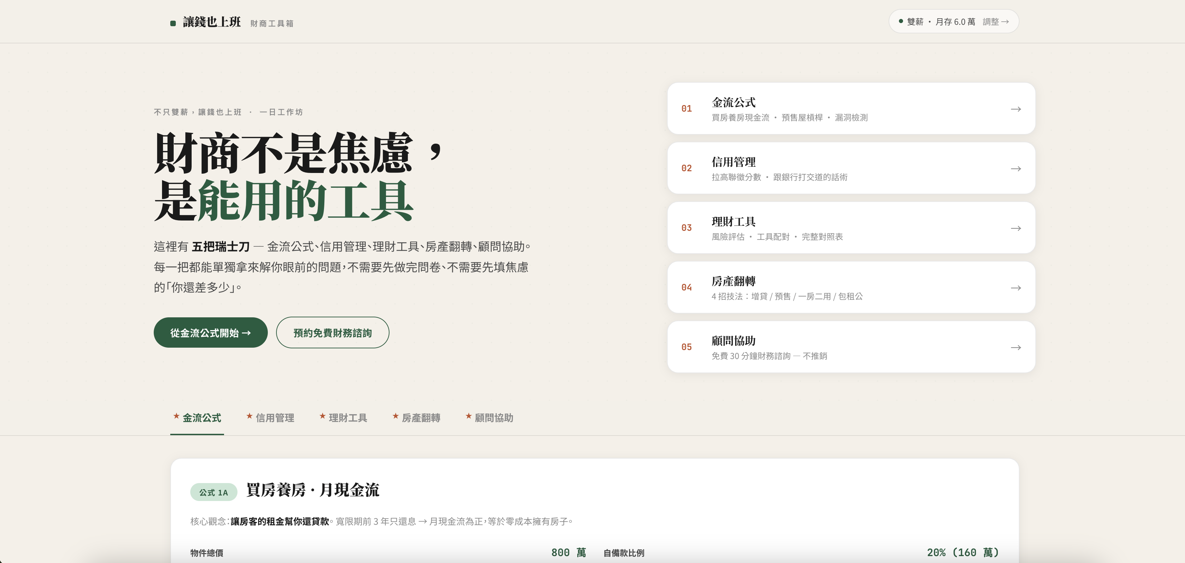
Task: Click the 雙薪 · 月存 6.0 萬 status text
Action: (941, 22)
